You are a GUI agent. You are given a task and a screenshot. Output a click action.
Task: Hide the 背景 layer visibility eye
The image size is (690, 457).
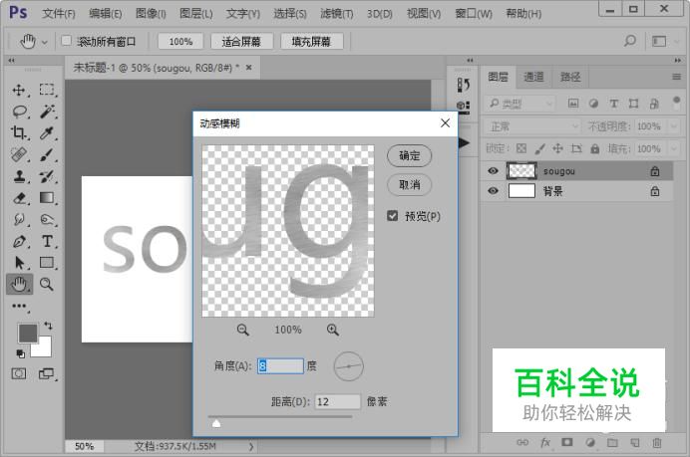(493, 191)
